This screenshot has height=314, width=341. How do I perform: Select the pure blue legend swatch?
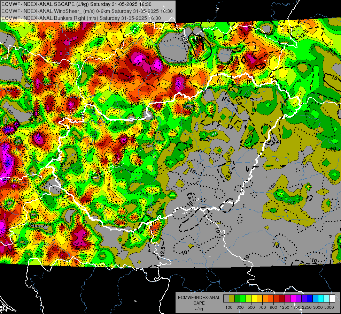point(310,299)
